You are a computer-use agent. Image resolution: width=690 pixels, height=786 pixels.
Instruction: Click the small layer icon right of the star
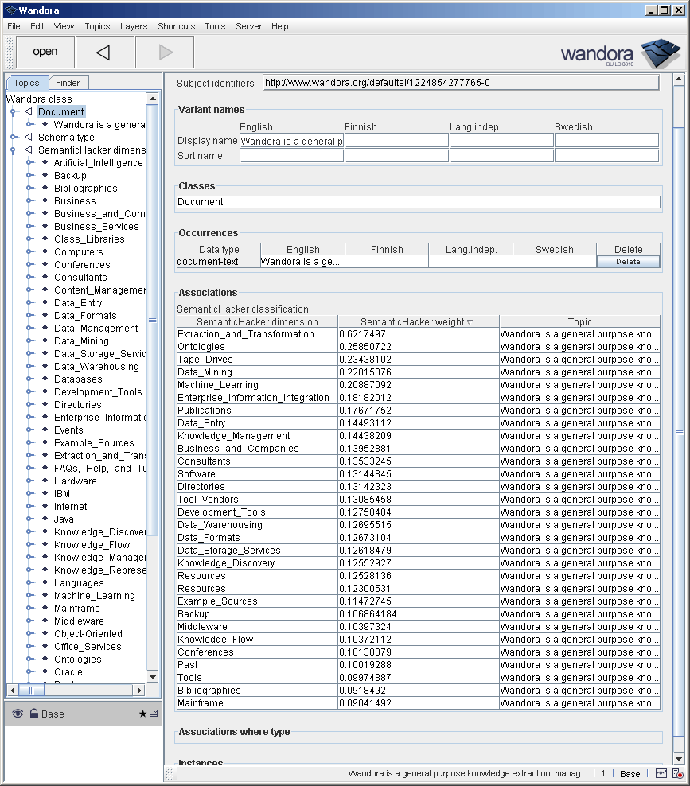(x=155, y=713)
